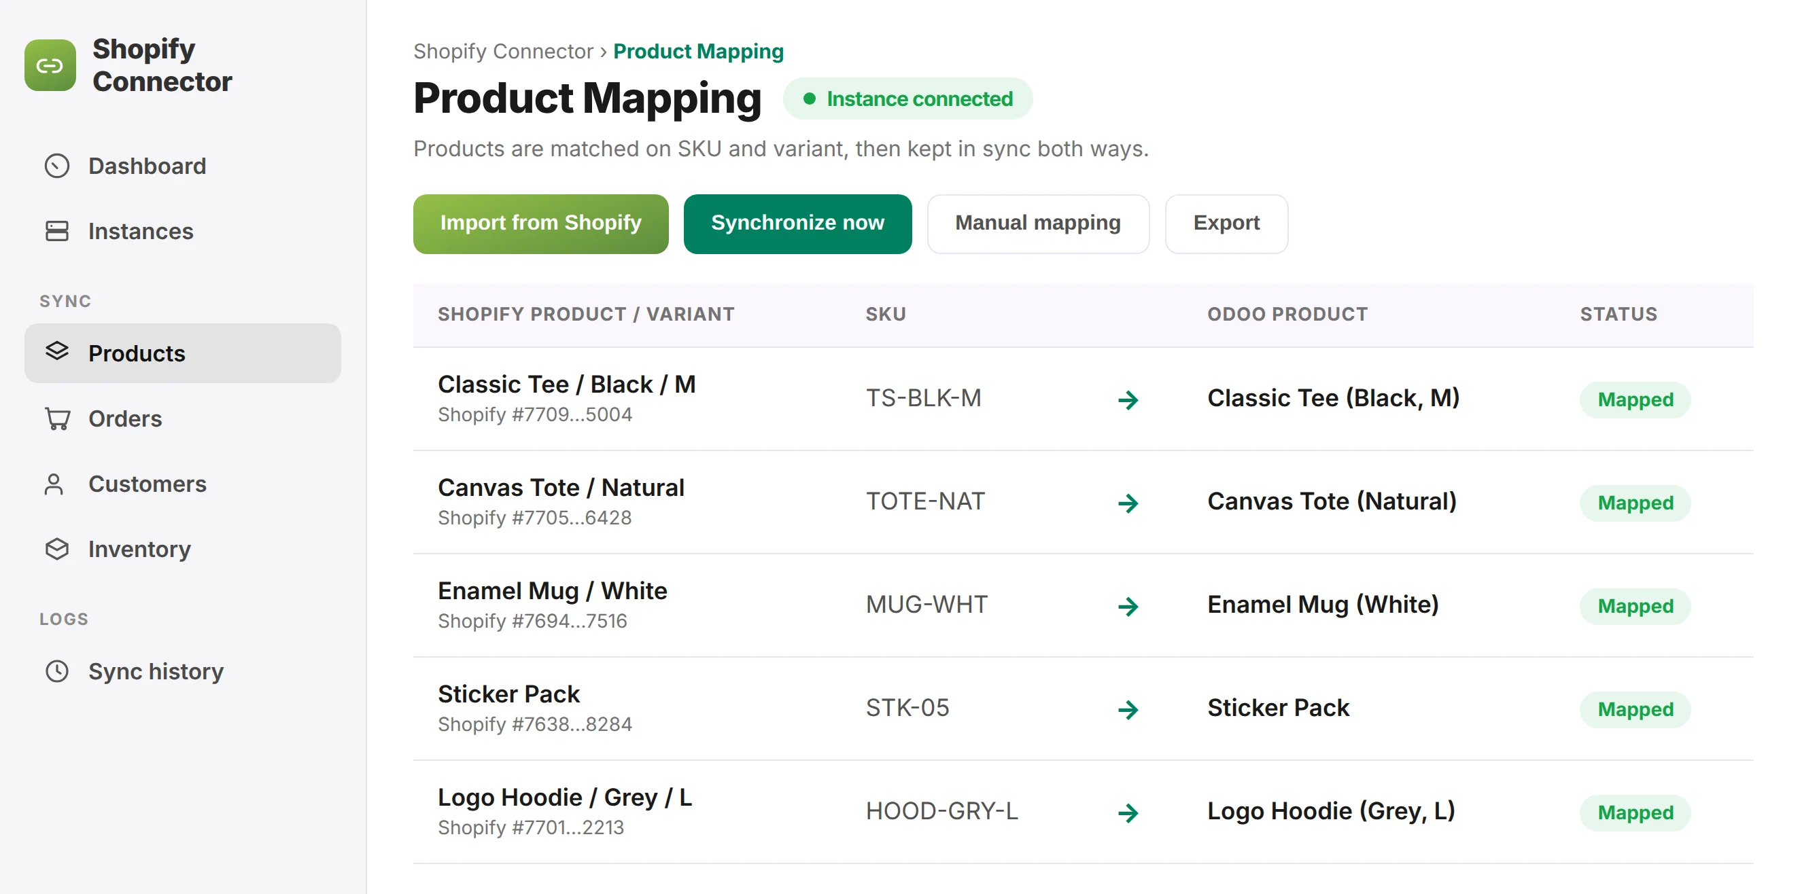Select Classic Tee / Black / M product
The image size is (1800, 894).
coord(567,384)
